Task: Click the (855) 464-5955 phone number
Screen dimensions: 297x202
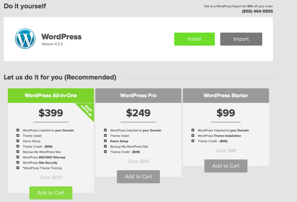Action: click(257, 11)
